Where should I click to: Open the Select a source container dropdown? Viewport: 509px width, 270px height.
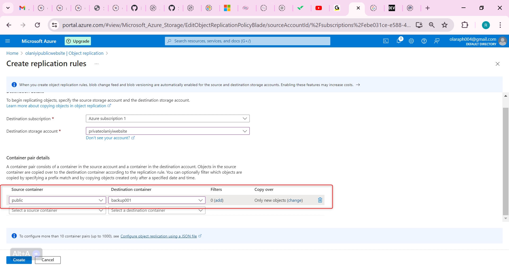coord(58,210)
